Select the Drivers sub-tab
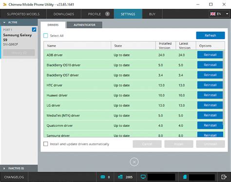Image resolution: width=231 pixels, height=182 pixels. (53, 25)
